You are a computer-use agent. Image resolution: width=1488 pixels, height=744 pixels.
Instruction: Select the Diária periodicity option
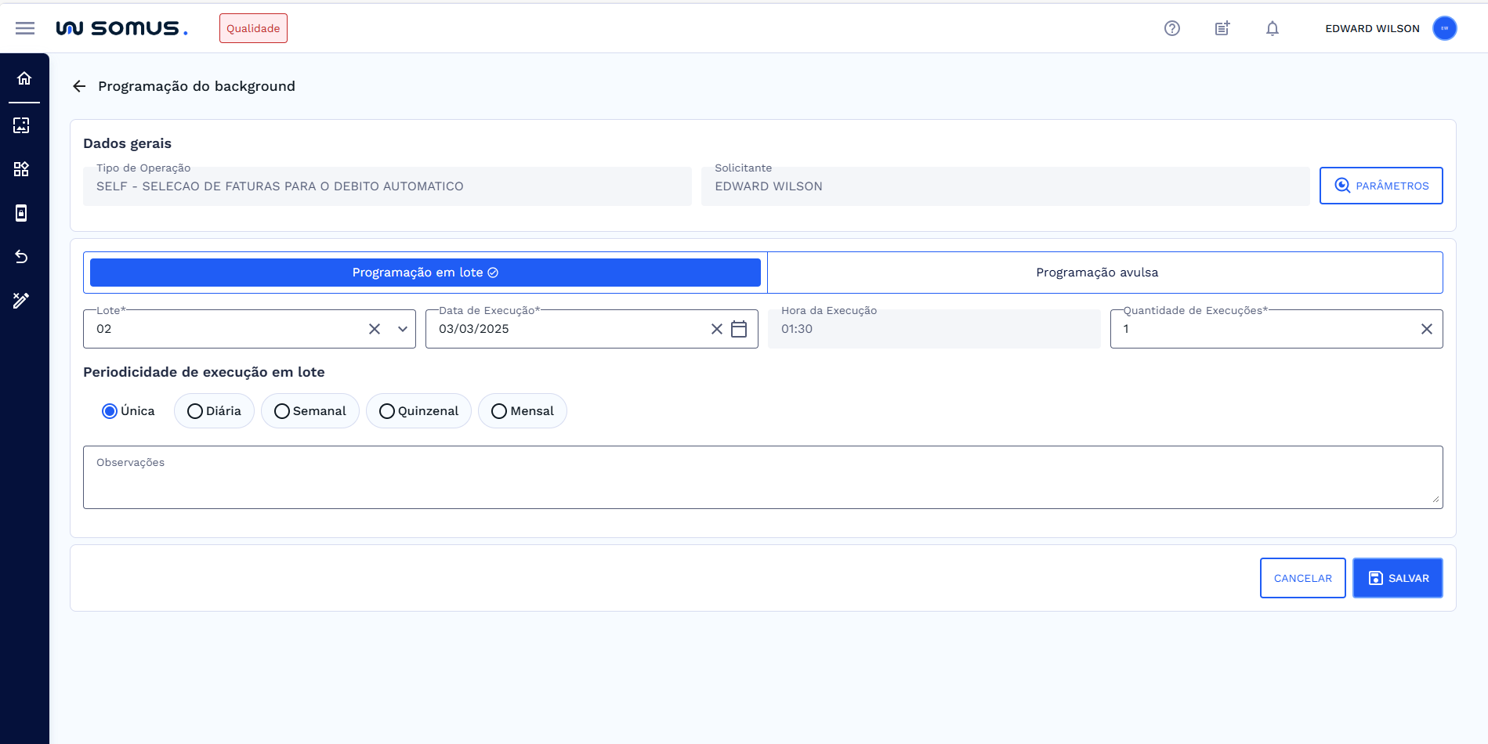pyautogui.click(x=195, y=411)
